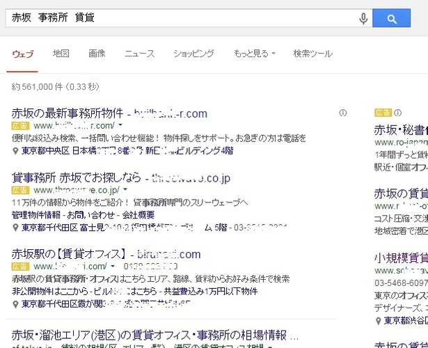Viewport: 428px width, 348px height.
Task: Click map pin under 赤坂駅の【賃貸オフィス】 ad
Action: [15, 303]
